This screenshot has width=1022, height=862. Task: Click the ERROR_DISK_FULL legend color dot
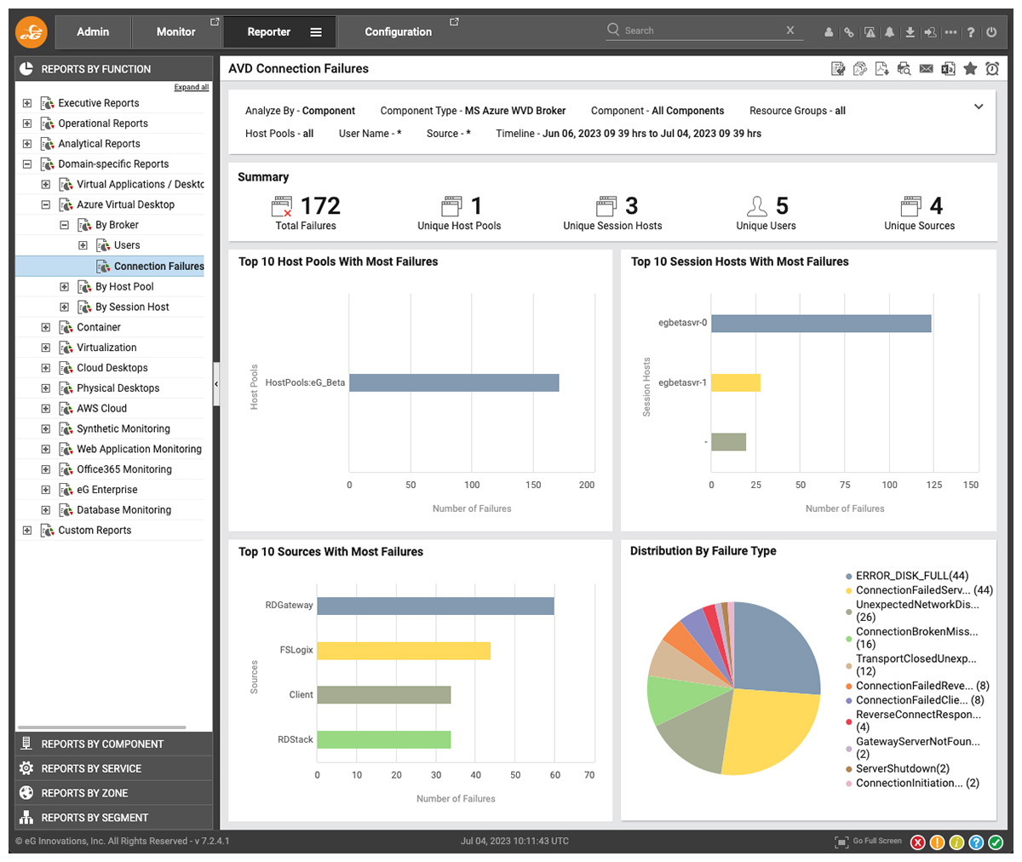(x=849, y=576)
